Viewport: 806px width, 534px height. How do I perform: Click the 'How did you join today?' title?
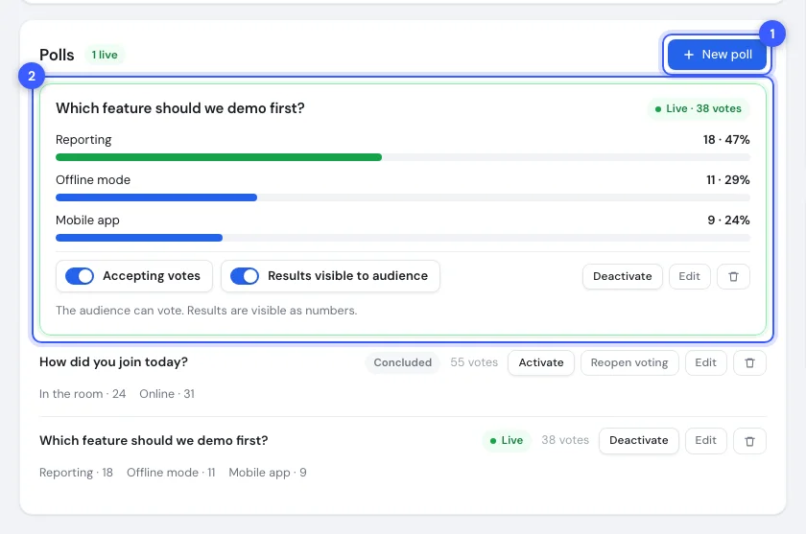point(113,362)
